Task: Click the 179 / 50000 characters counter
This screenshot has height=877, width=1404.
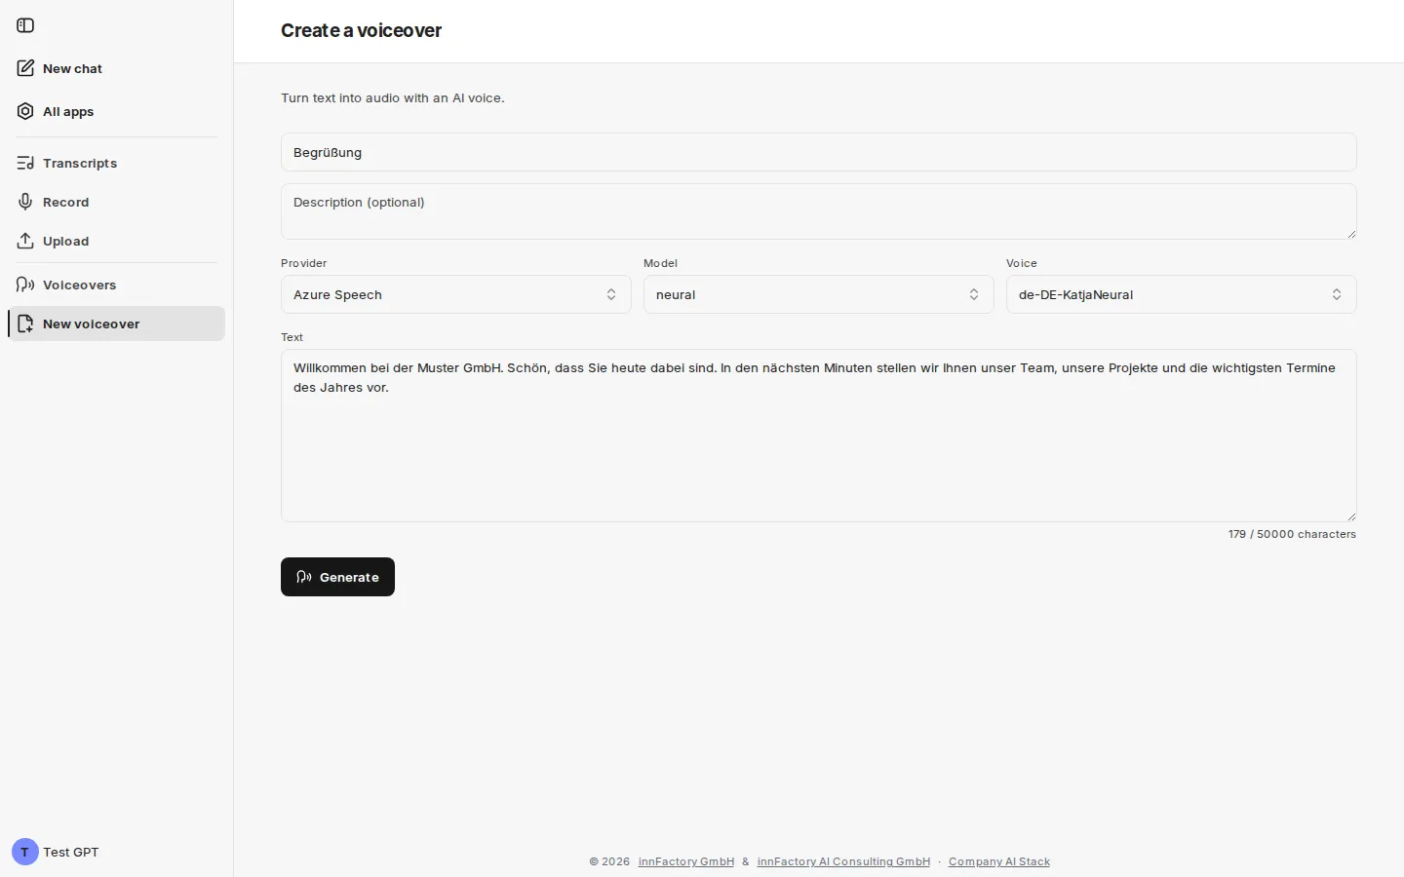Action: [x=1292, y=534]
